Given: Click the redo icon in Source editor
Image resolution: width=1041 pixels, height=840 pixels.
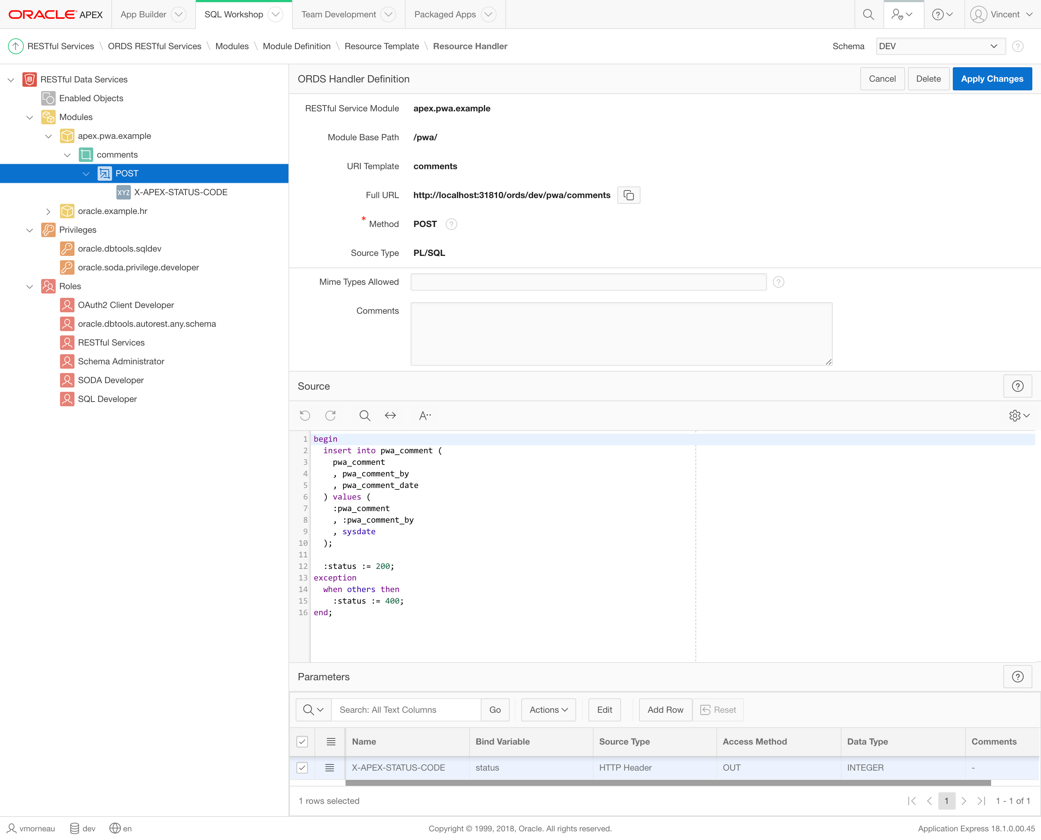Looking at the screenshot, I should pyautogui.click(x=330, y=415).
